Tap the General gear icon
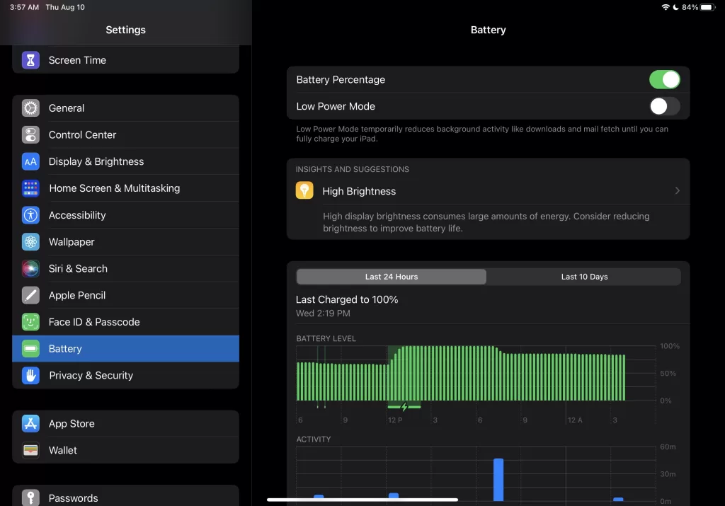725x506 pixels. [x=30, y=108]
